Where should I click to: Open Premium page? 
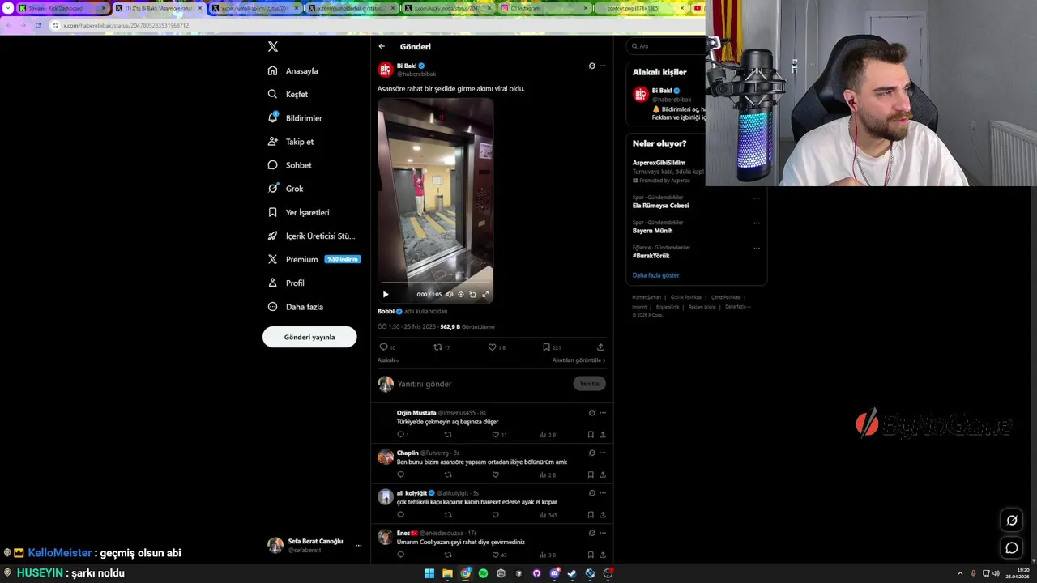point(313,259)
